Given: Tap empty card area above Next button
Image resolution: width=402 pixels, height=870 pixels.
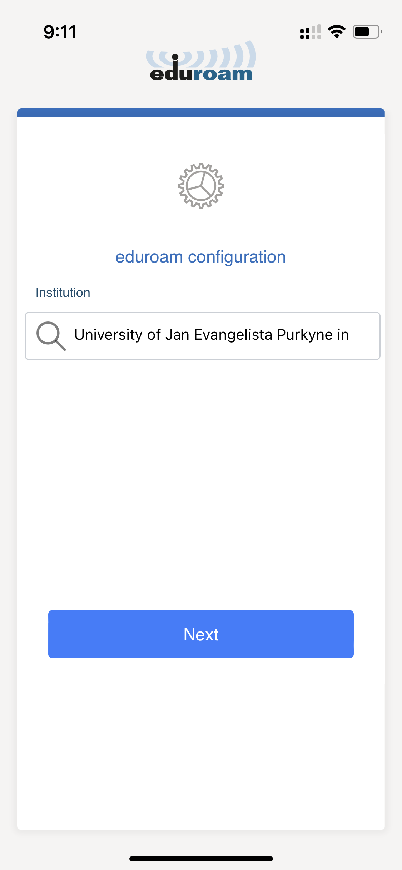Looking at the screenshot, I should pos(201,482).
